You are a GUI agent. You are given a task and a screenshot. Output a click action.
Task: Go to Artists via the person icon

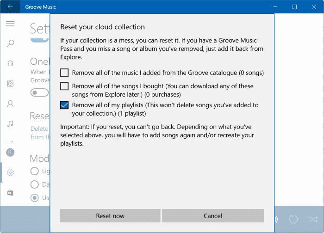10,104
